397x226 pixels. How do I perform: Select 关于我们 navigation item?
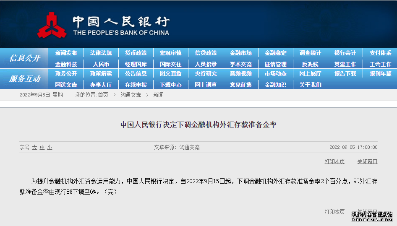(x=310, y=85)
